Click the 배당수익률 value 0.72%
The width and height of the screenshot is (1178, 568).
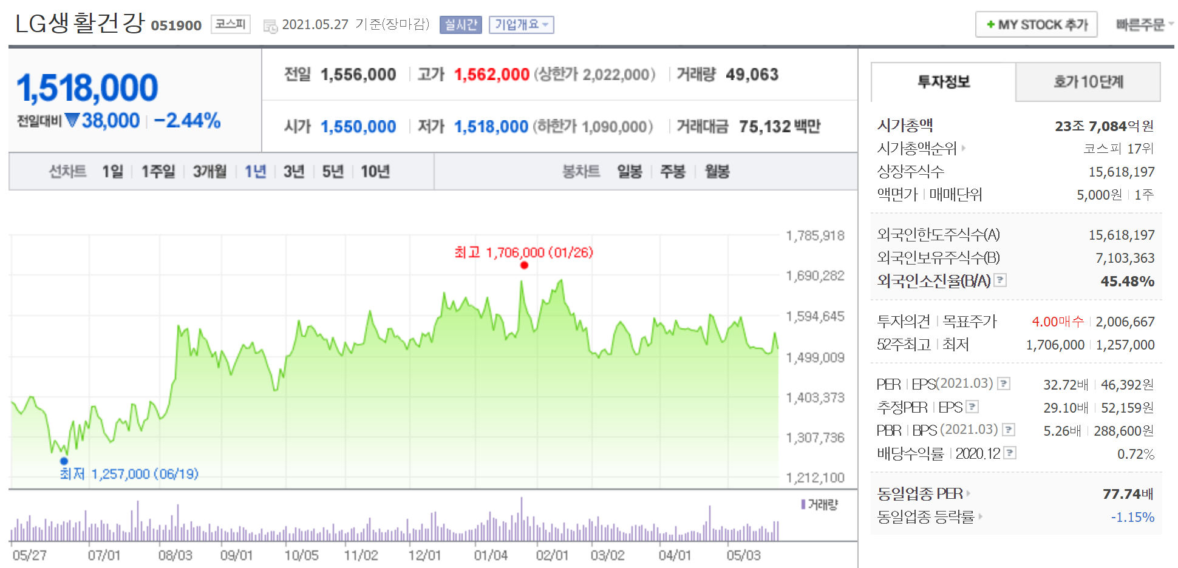coord(1135,454)
